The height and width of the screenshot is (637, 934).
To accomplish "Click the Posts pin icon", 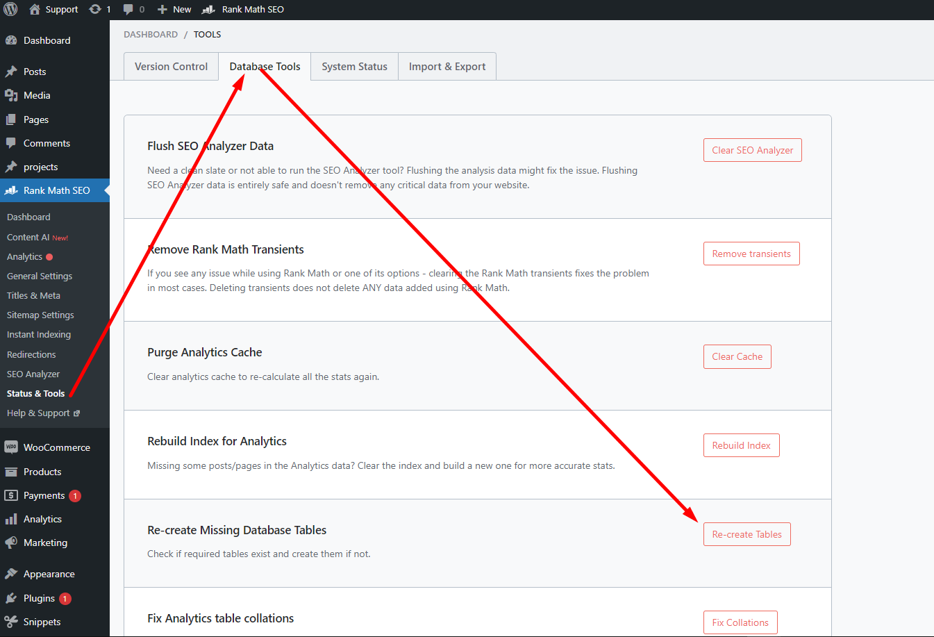I will click(x=11, y=72).
